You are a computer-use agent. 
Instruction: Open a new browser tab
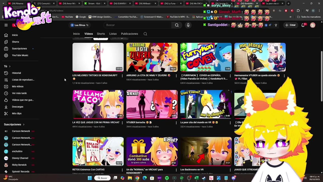288,4
